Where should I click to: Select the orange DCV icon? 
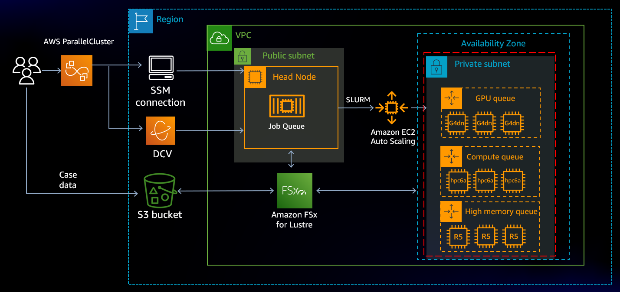click(x=161, y=131)
